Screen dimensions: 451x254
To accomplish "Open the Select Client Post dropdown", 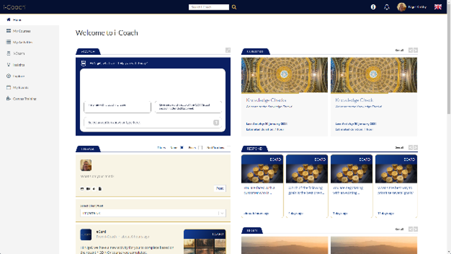I will tap(153, 213).
